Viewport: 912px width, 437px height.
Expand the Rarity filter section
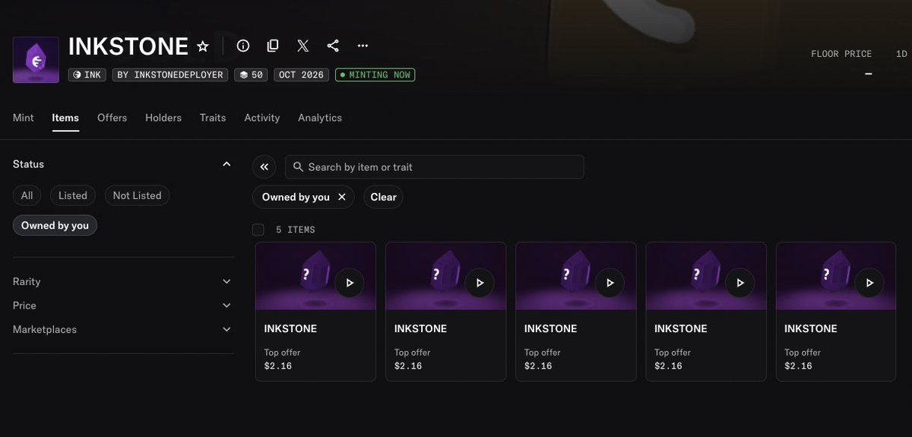(123, 281)
